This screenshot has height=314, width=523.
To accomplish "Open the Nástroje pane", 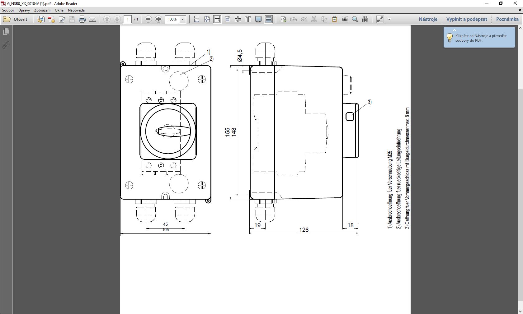I will (x=428, y=19).
